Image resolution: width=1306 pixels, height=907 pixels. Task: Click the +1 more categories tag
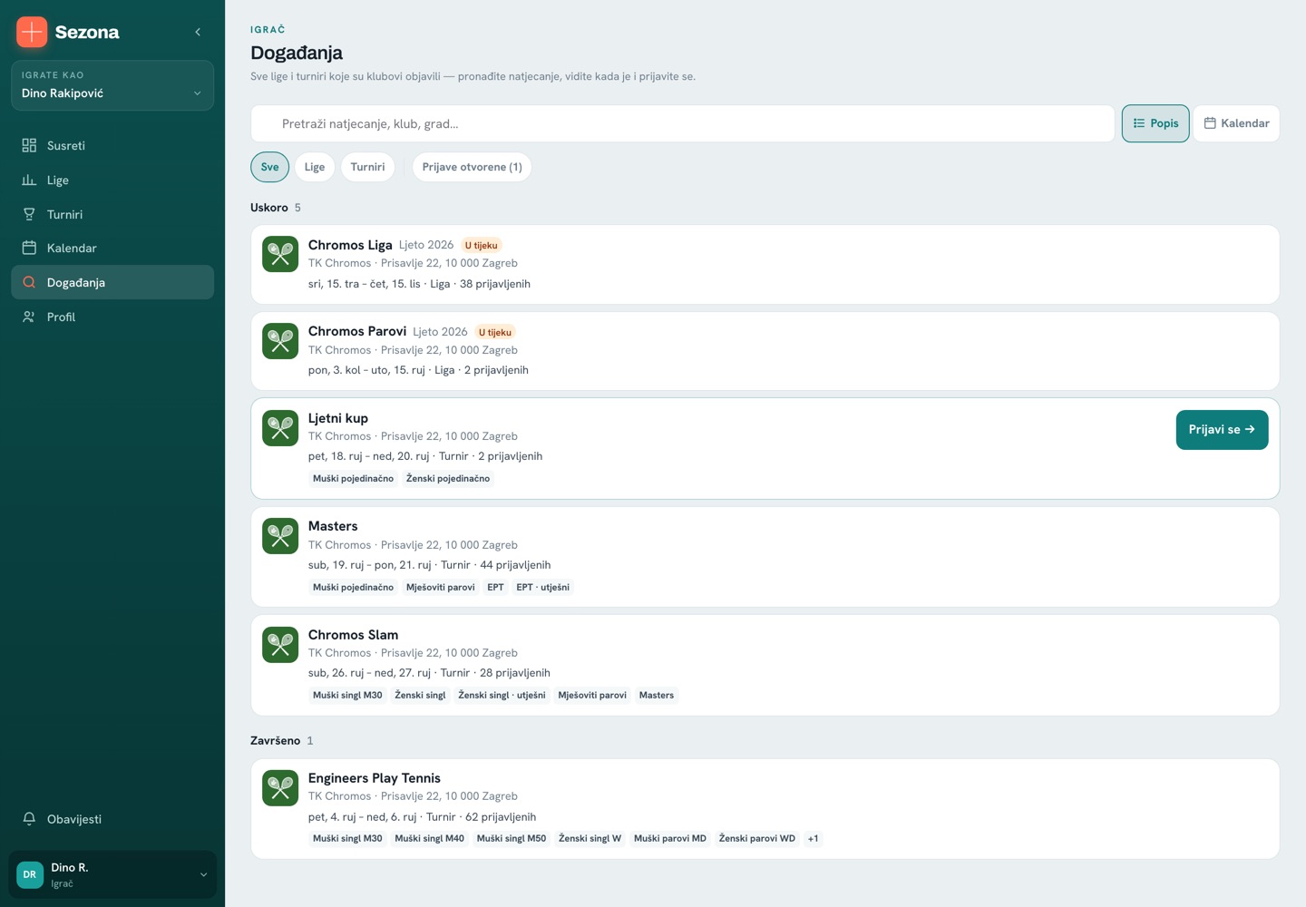click(x=814, y=839)
